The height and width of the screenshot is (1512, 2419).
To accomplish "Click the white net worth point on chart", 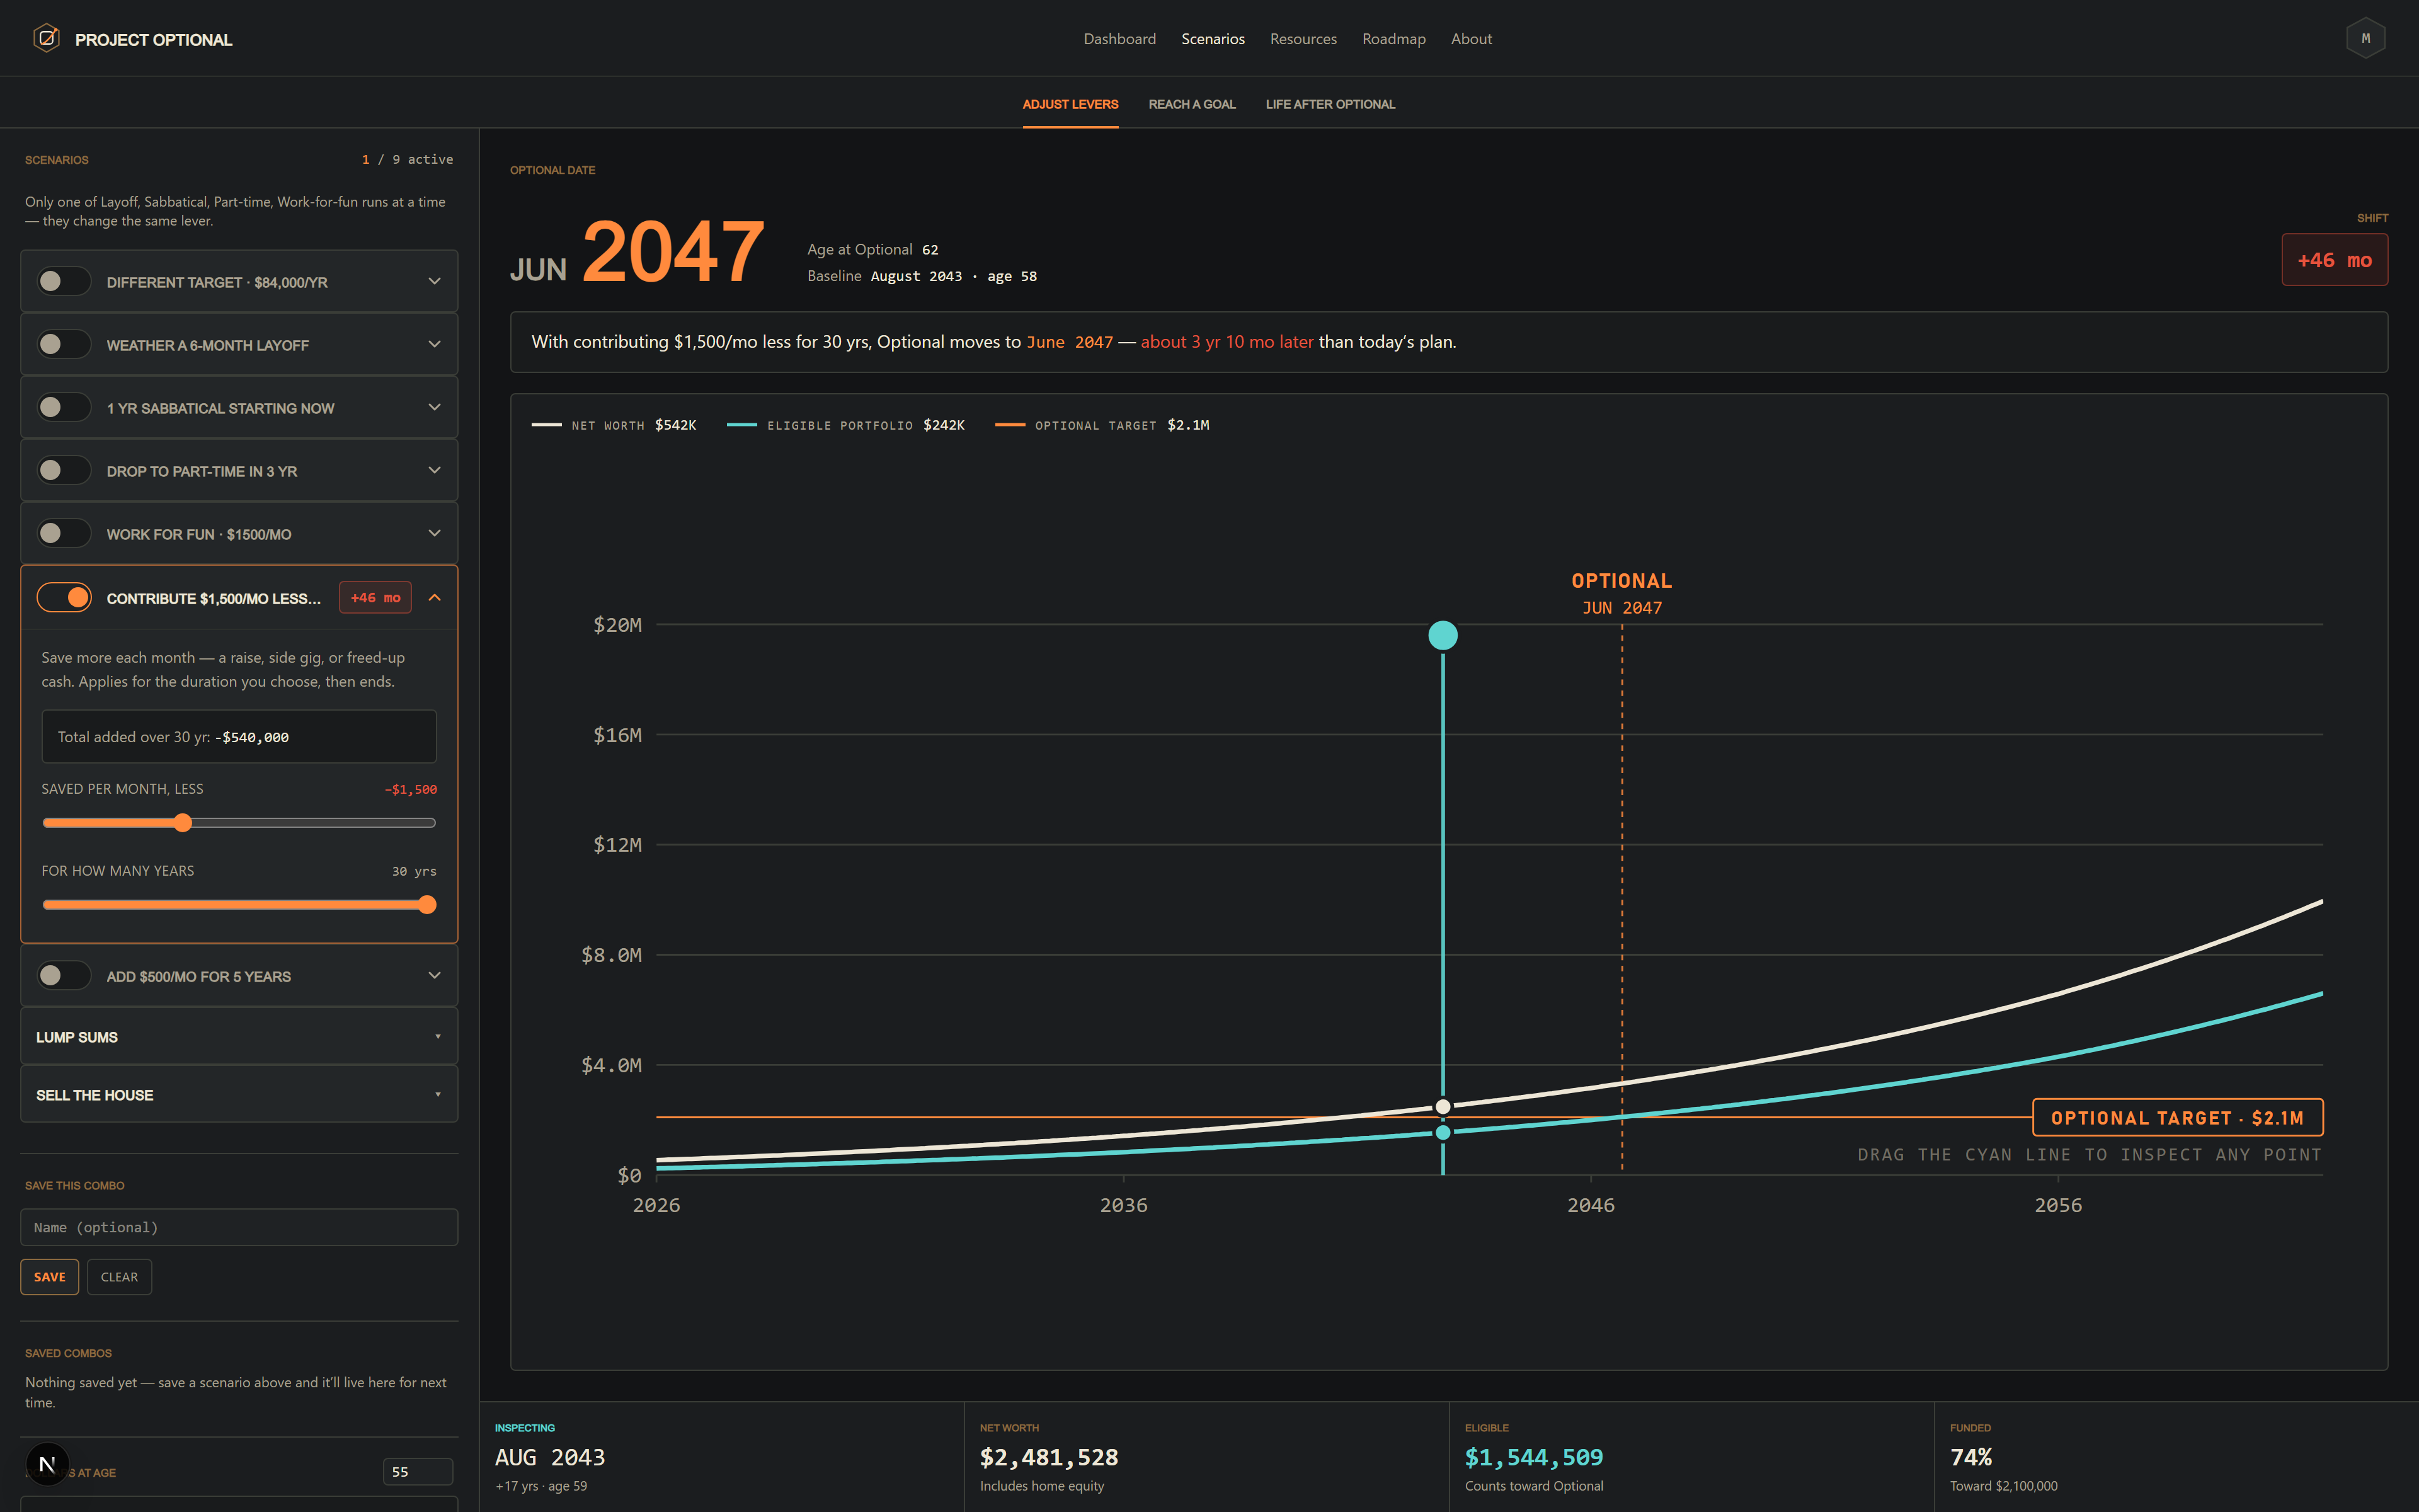I will 1443,1107.
